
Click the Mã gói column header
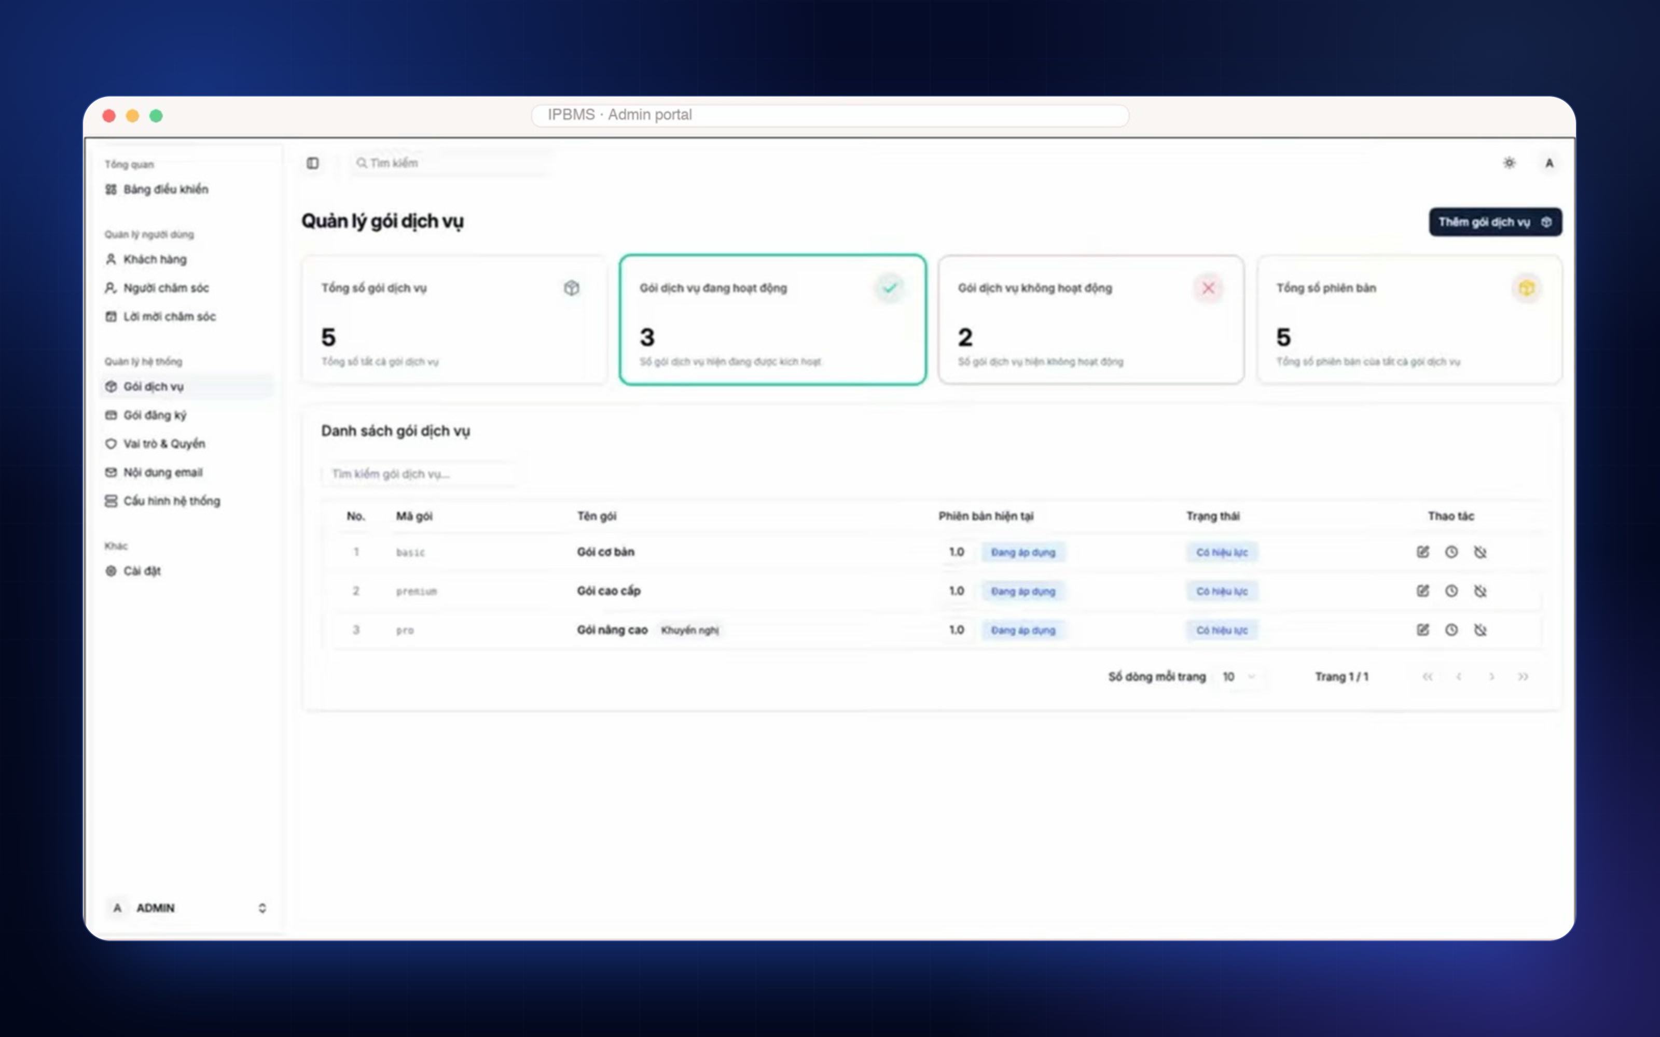pyautogui.click(x=414, y=516)
